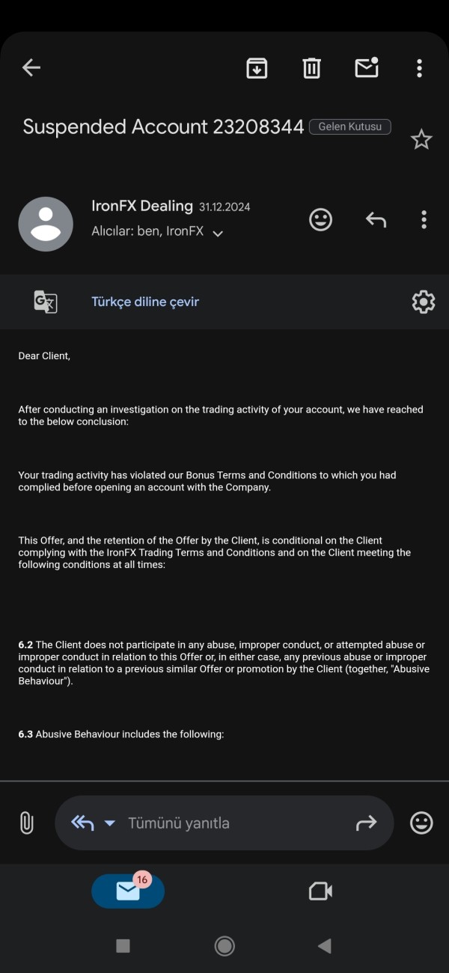
Task: Open translation settings gear
Action: click(424, 302)
